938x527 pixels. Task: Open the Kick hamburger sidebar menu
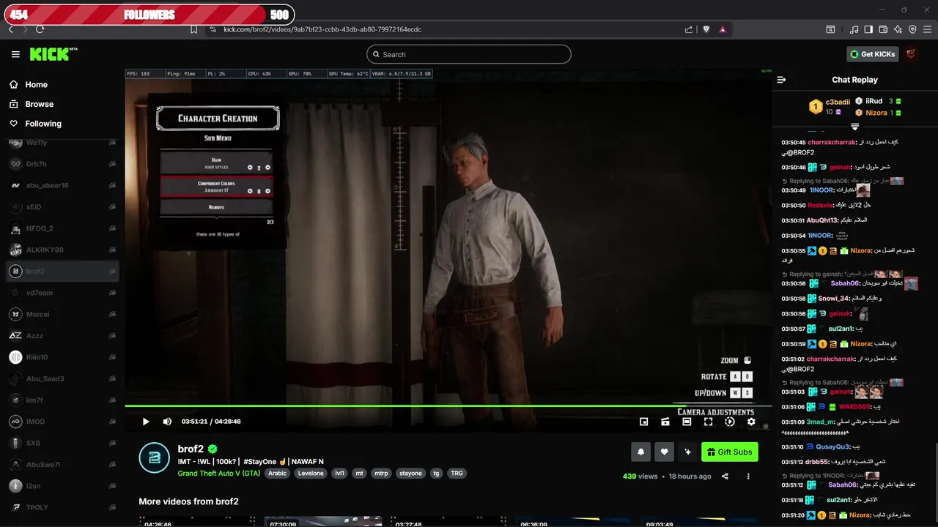(15, 54)
